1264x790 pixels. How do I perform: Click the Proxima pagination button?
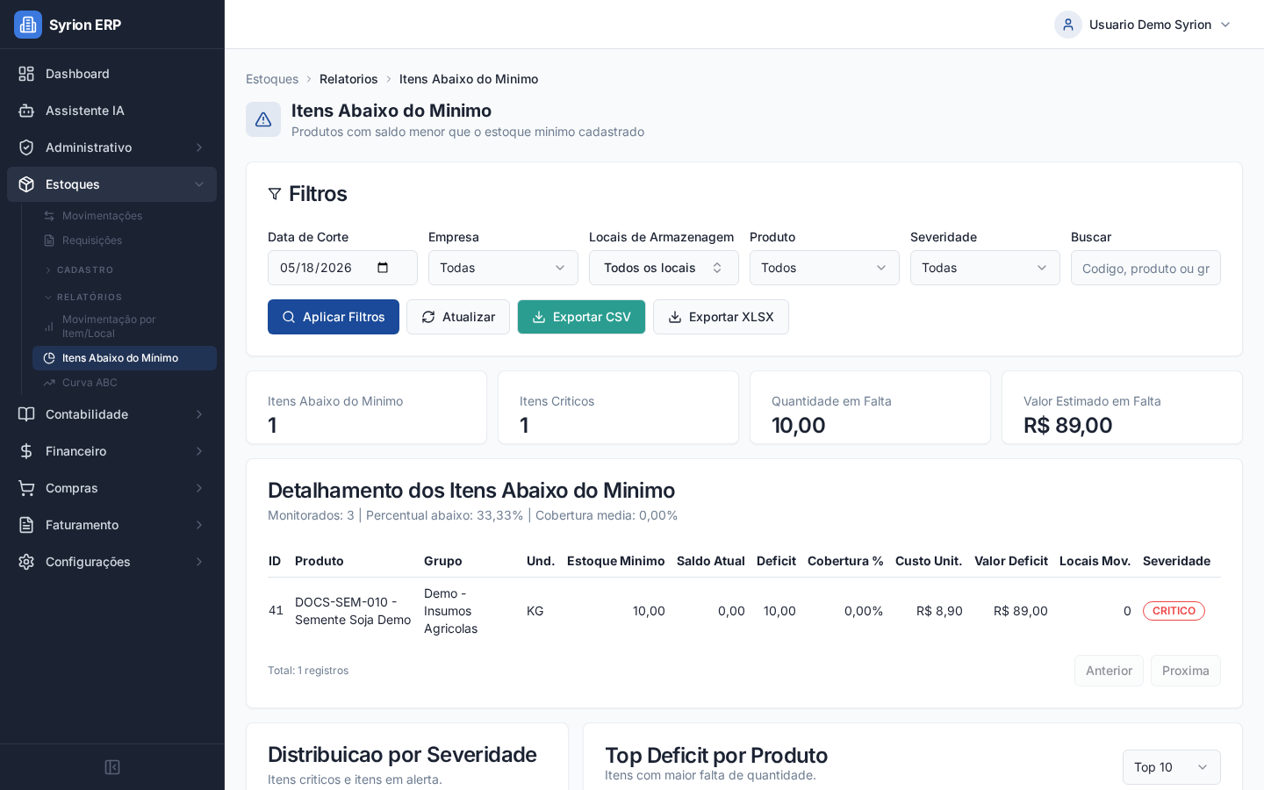(x=1186, y=671)
